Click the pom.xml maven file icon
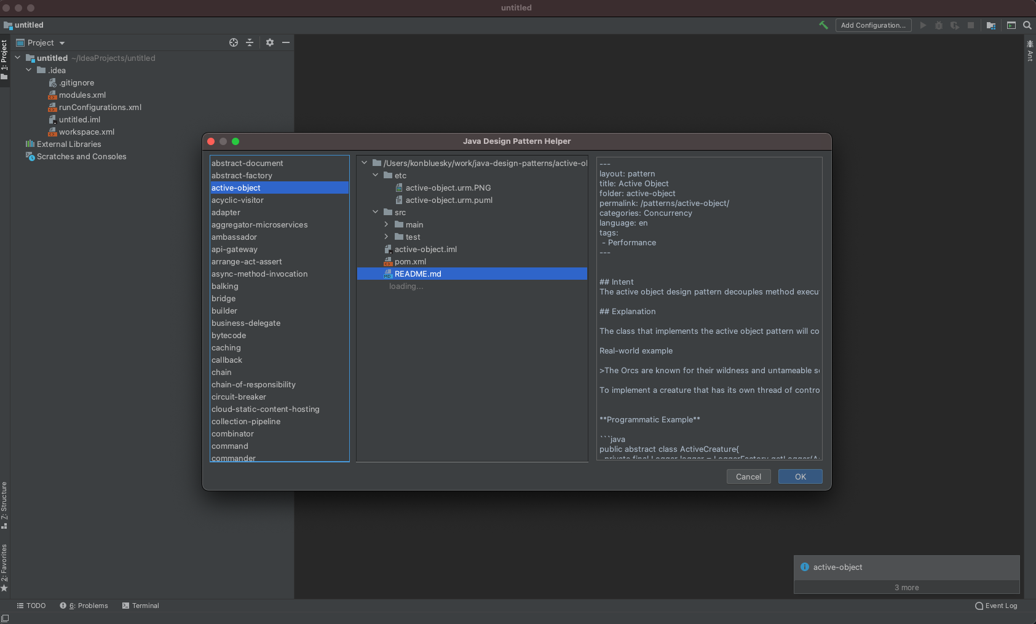 pyautogui.click(x=388, y=261)
